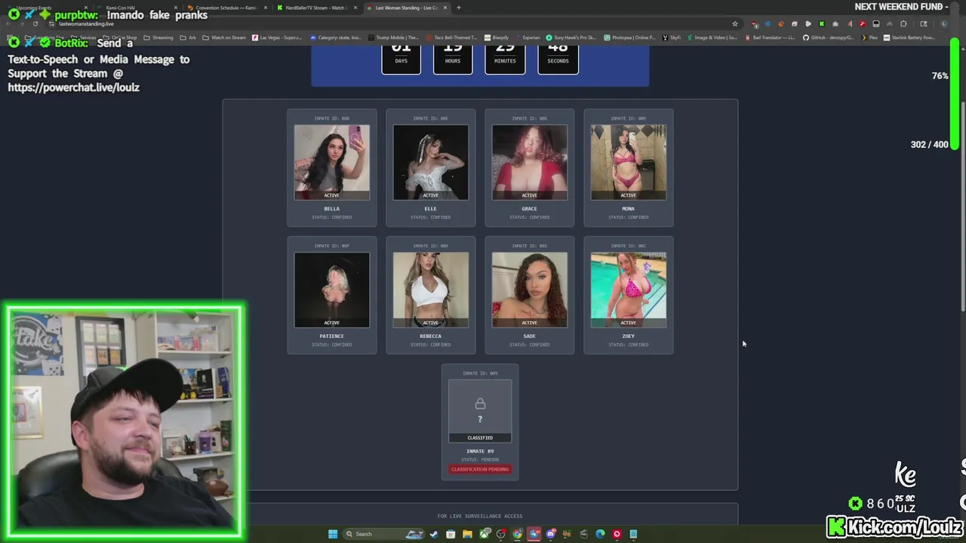
Task: Click the Seconds countdown box
Action: click(558, 59)
